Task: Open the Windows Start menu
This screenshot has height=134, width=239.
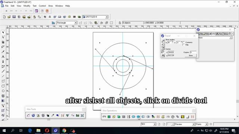Action: [x=4, y=131]
